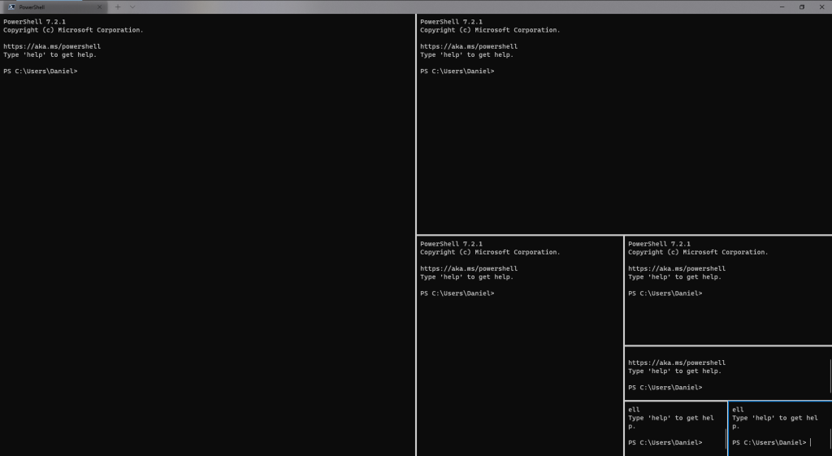The image size is (832, 456).
Task: Click 'https://aka.ms/powershell' link in tall bottom-center pane
Action: pos(469,268)
